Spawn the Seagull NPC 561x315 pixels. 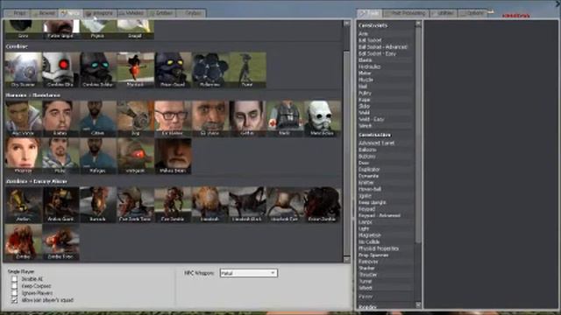(135, 29)
